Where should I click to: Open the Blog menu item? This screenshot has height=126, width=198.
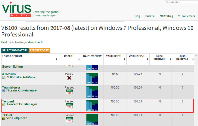[x=137, y=16]
